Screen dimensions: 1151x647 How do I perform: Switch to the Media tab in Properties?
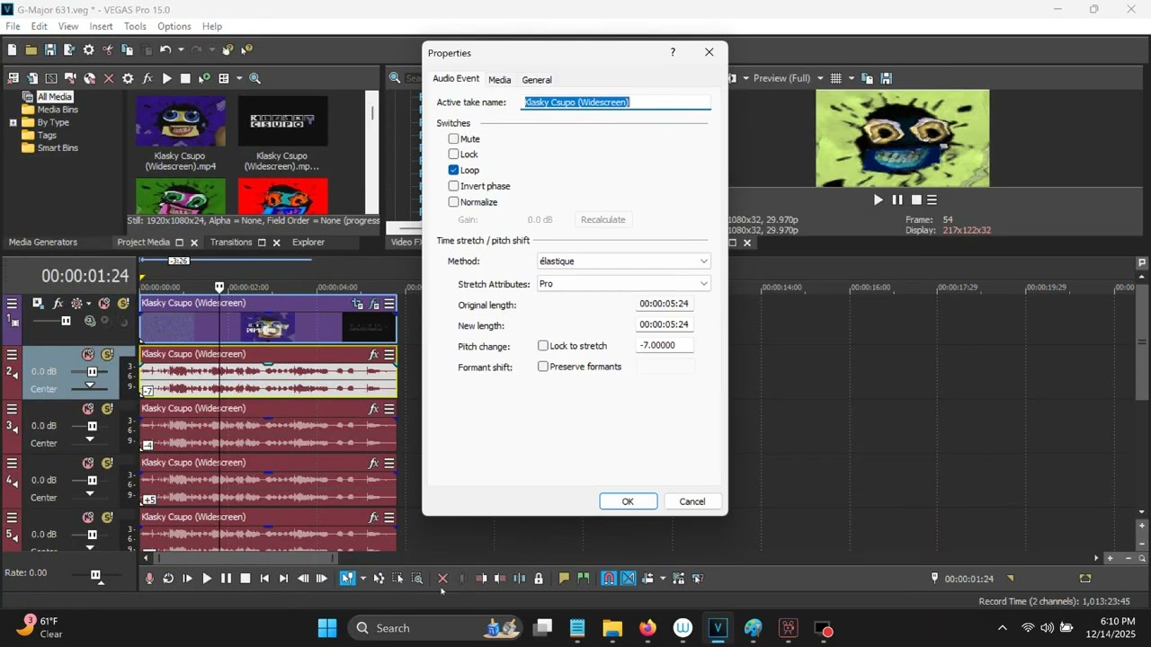pos(499,80)
